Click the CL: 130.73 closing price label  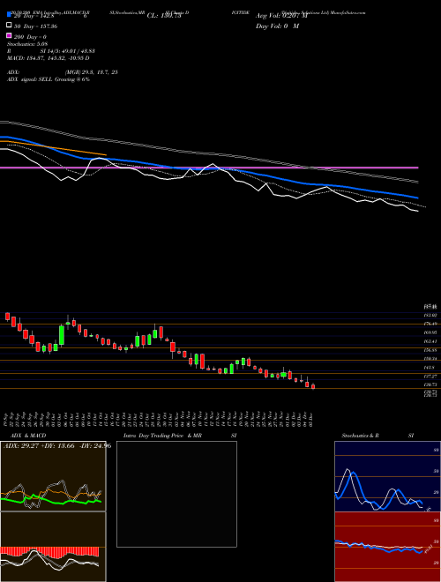[x=164, y=16]
